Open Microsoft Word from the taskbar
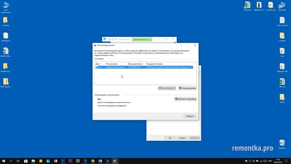Viewport: 291px width, 164px height. point(100,161)
